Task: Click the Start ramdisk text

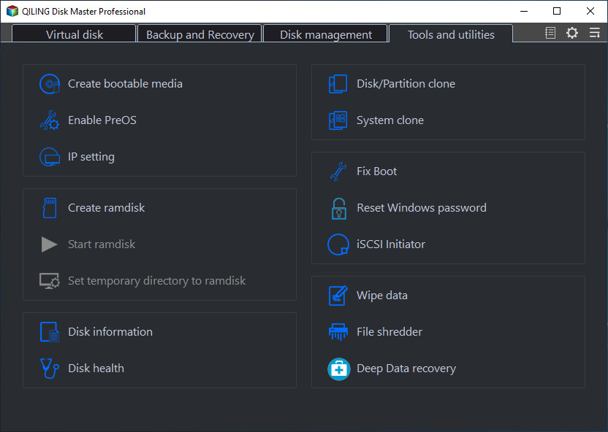Action: click(x=102, y=244)
